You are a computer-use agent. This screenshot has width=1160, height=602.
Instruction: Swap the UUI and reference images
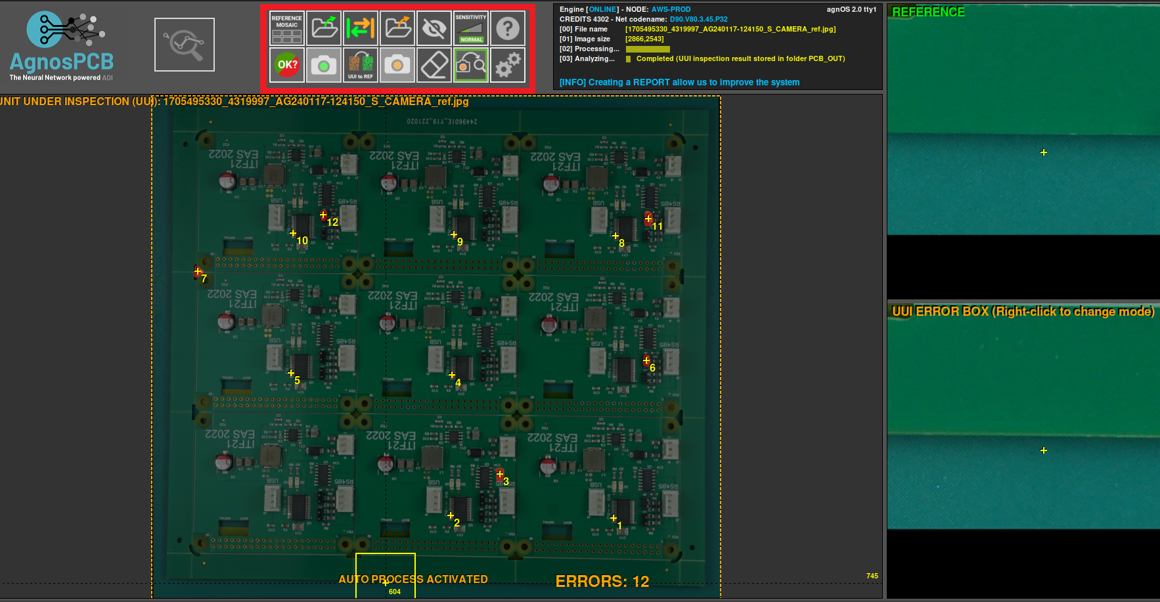tap(361, 28)
